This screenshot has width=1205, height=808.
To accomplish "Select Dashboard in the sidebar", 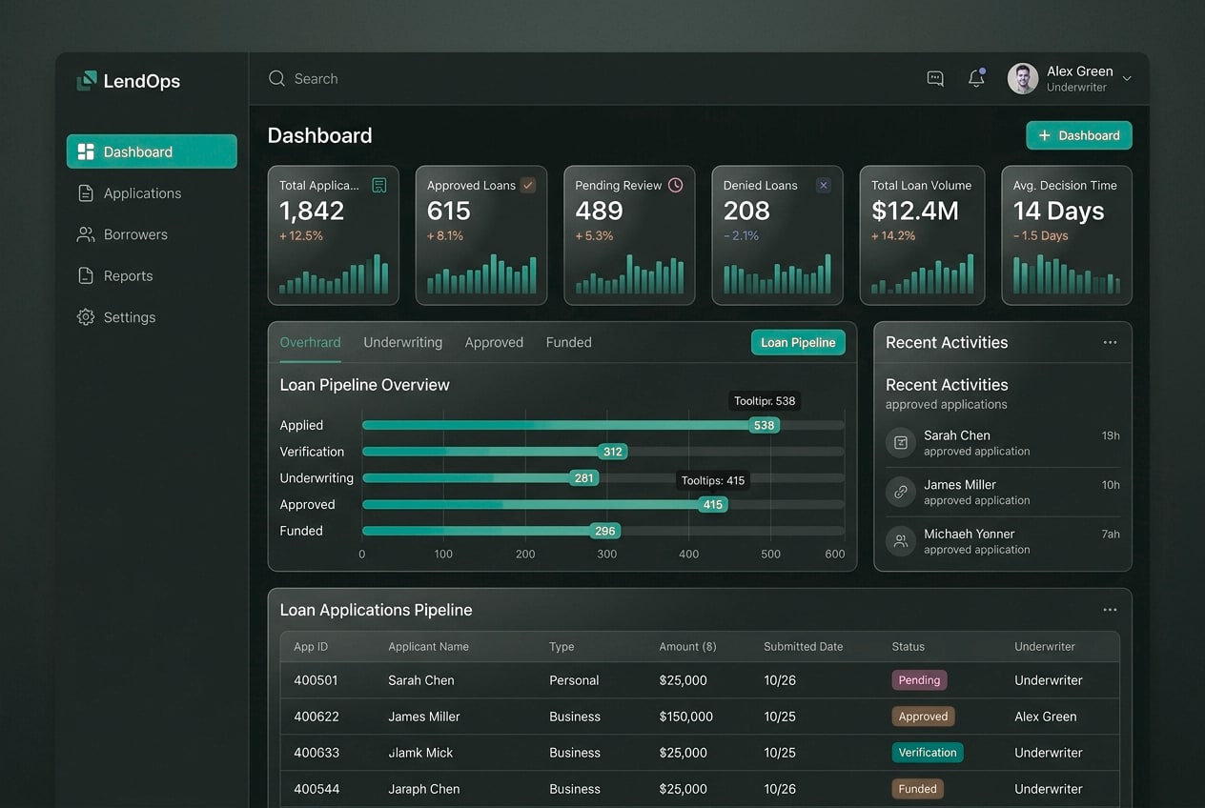I will tap(152, 151).
